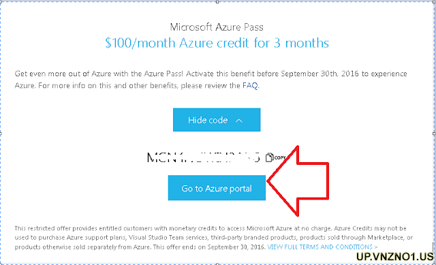Image resolution: width=436 pixels, height=265 pixels.
Task: Click the Hide code button
Action: [x=217, y=120]
